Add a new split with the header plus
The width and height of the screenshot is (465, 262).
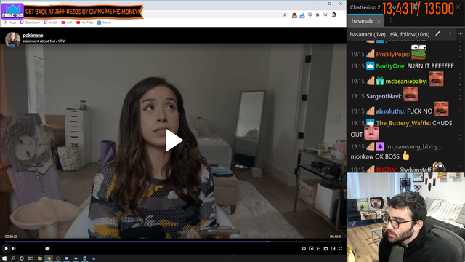pos(460,34)
